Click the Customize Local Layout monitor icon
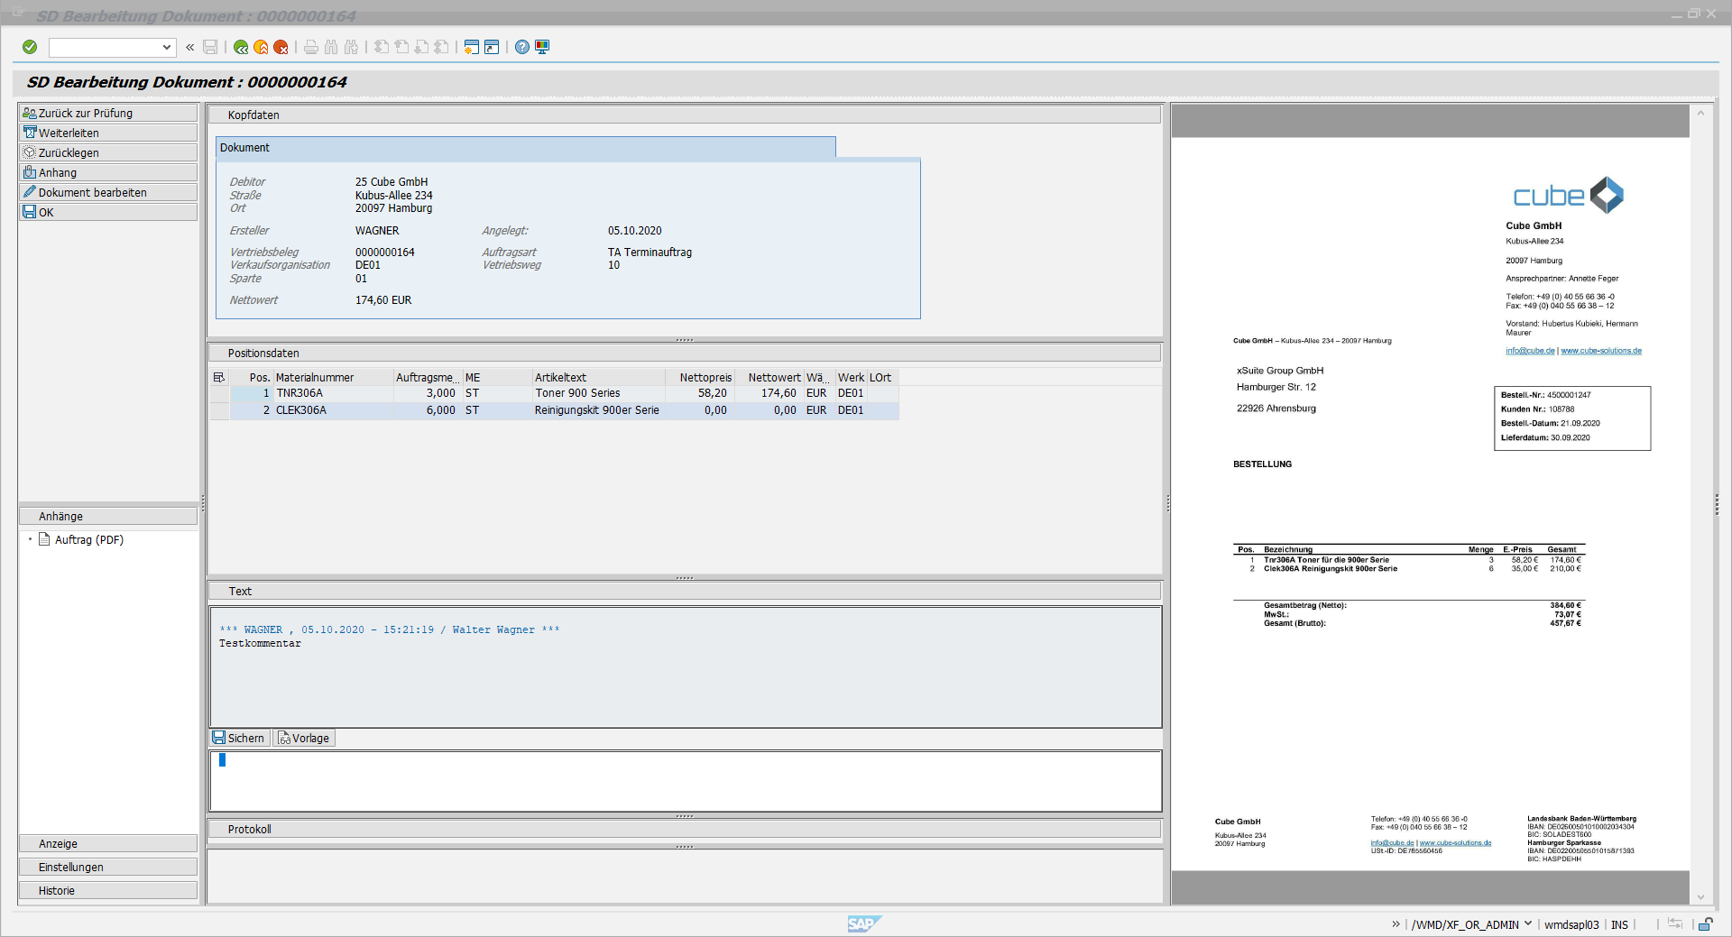This screenshot has height=937, width=1732. (x=542, y=47)
